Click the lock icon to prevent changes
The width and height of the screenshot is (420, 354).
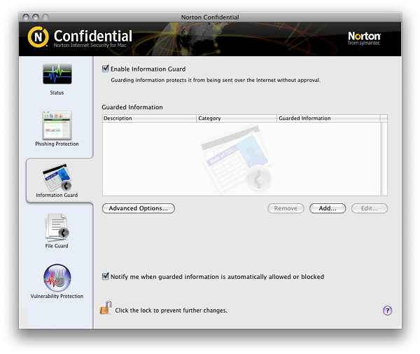(x=106, y=308)
